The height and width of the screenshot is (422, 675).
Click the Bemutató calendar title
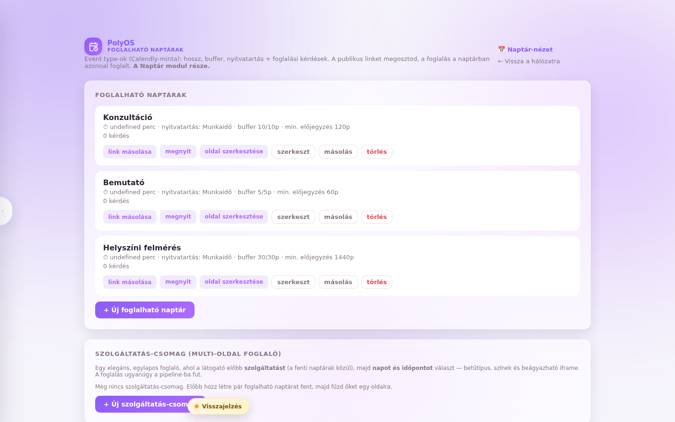(x=124, y=182)
